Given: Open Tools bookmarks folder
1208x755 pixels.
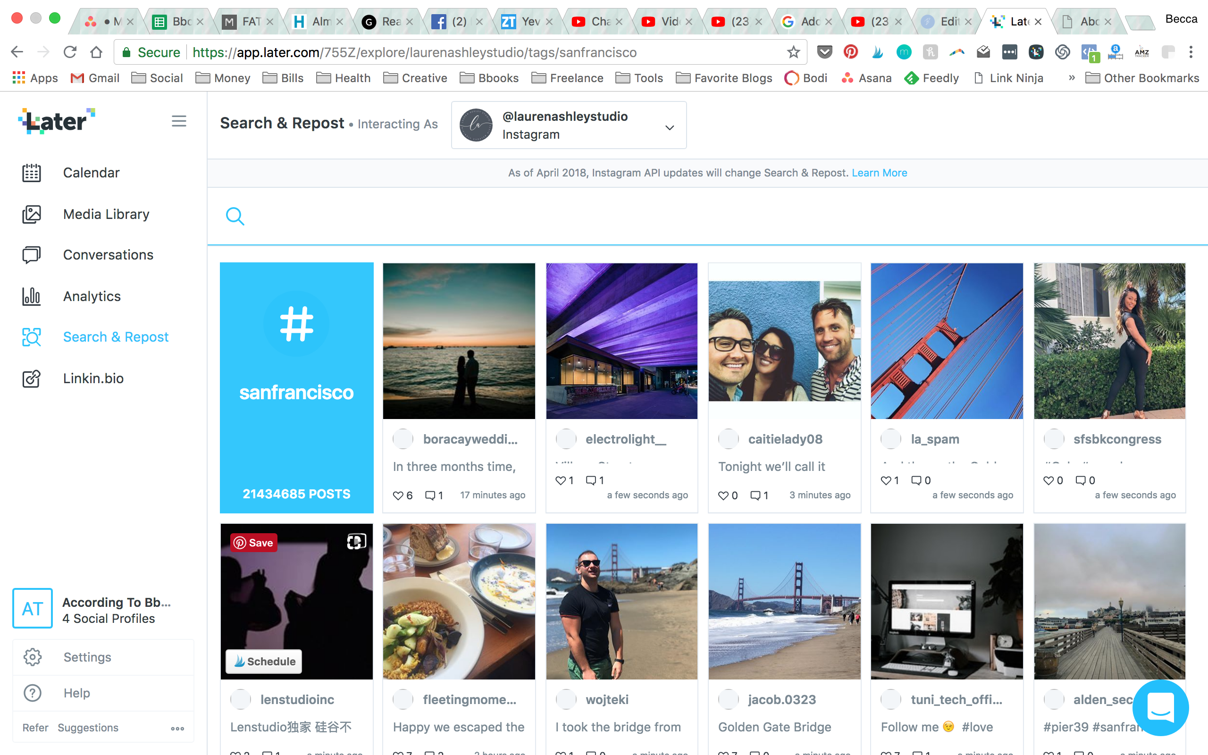Looking at the screenshot, I should coord(639,78).
